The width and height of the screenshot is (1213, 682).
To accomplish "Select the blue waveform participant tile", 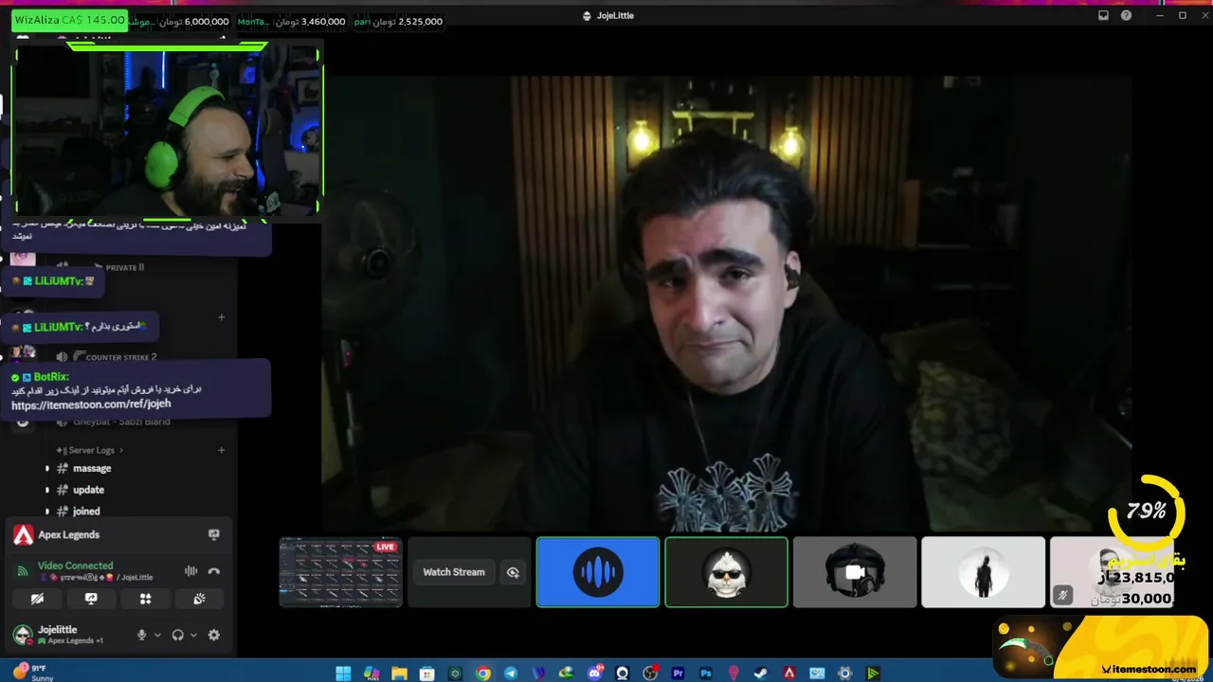I will (598, 572).
